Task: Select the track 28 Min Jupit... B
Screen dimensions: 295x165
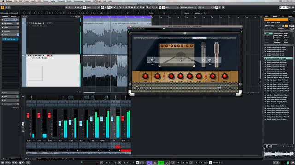Action: tap(38, 23)
